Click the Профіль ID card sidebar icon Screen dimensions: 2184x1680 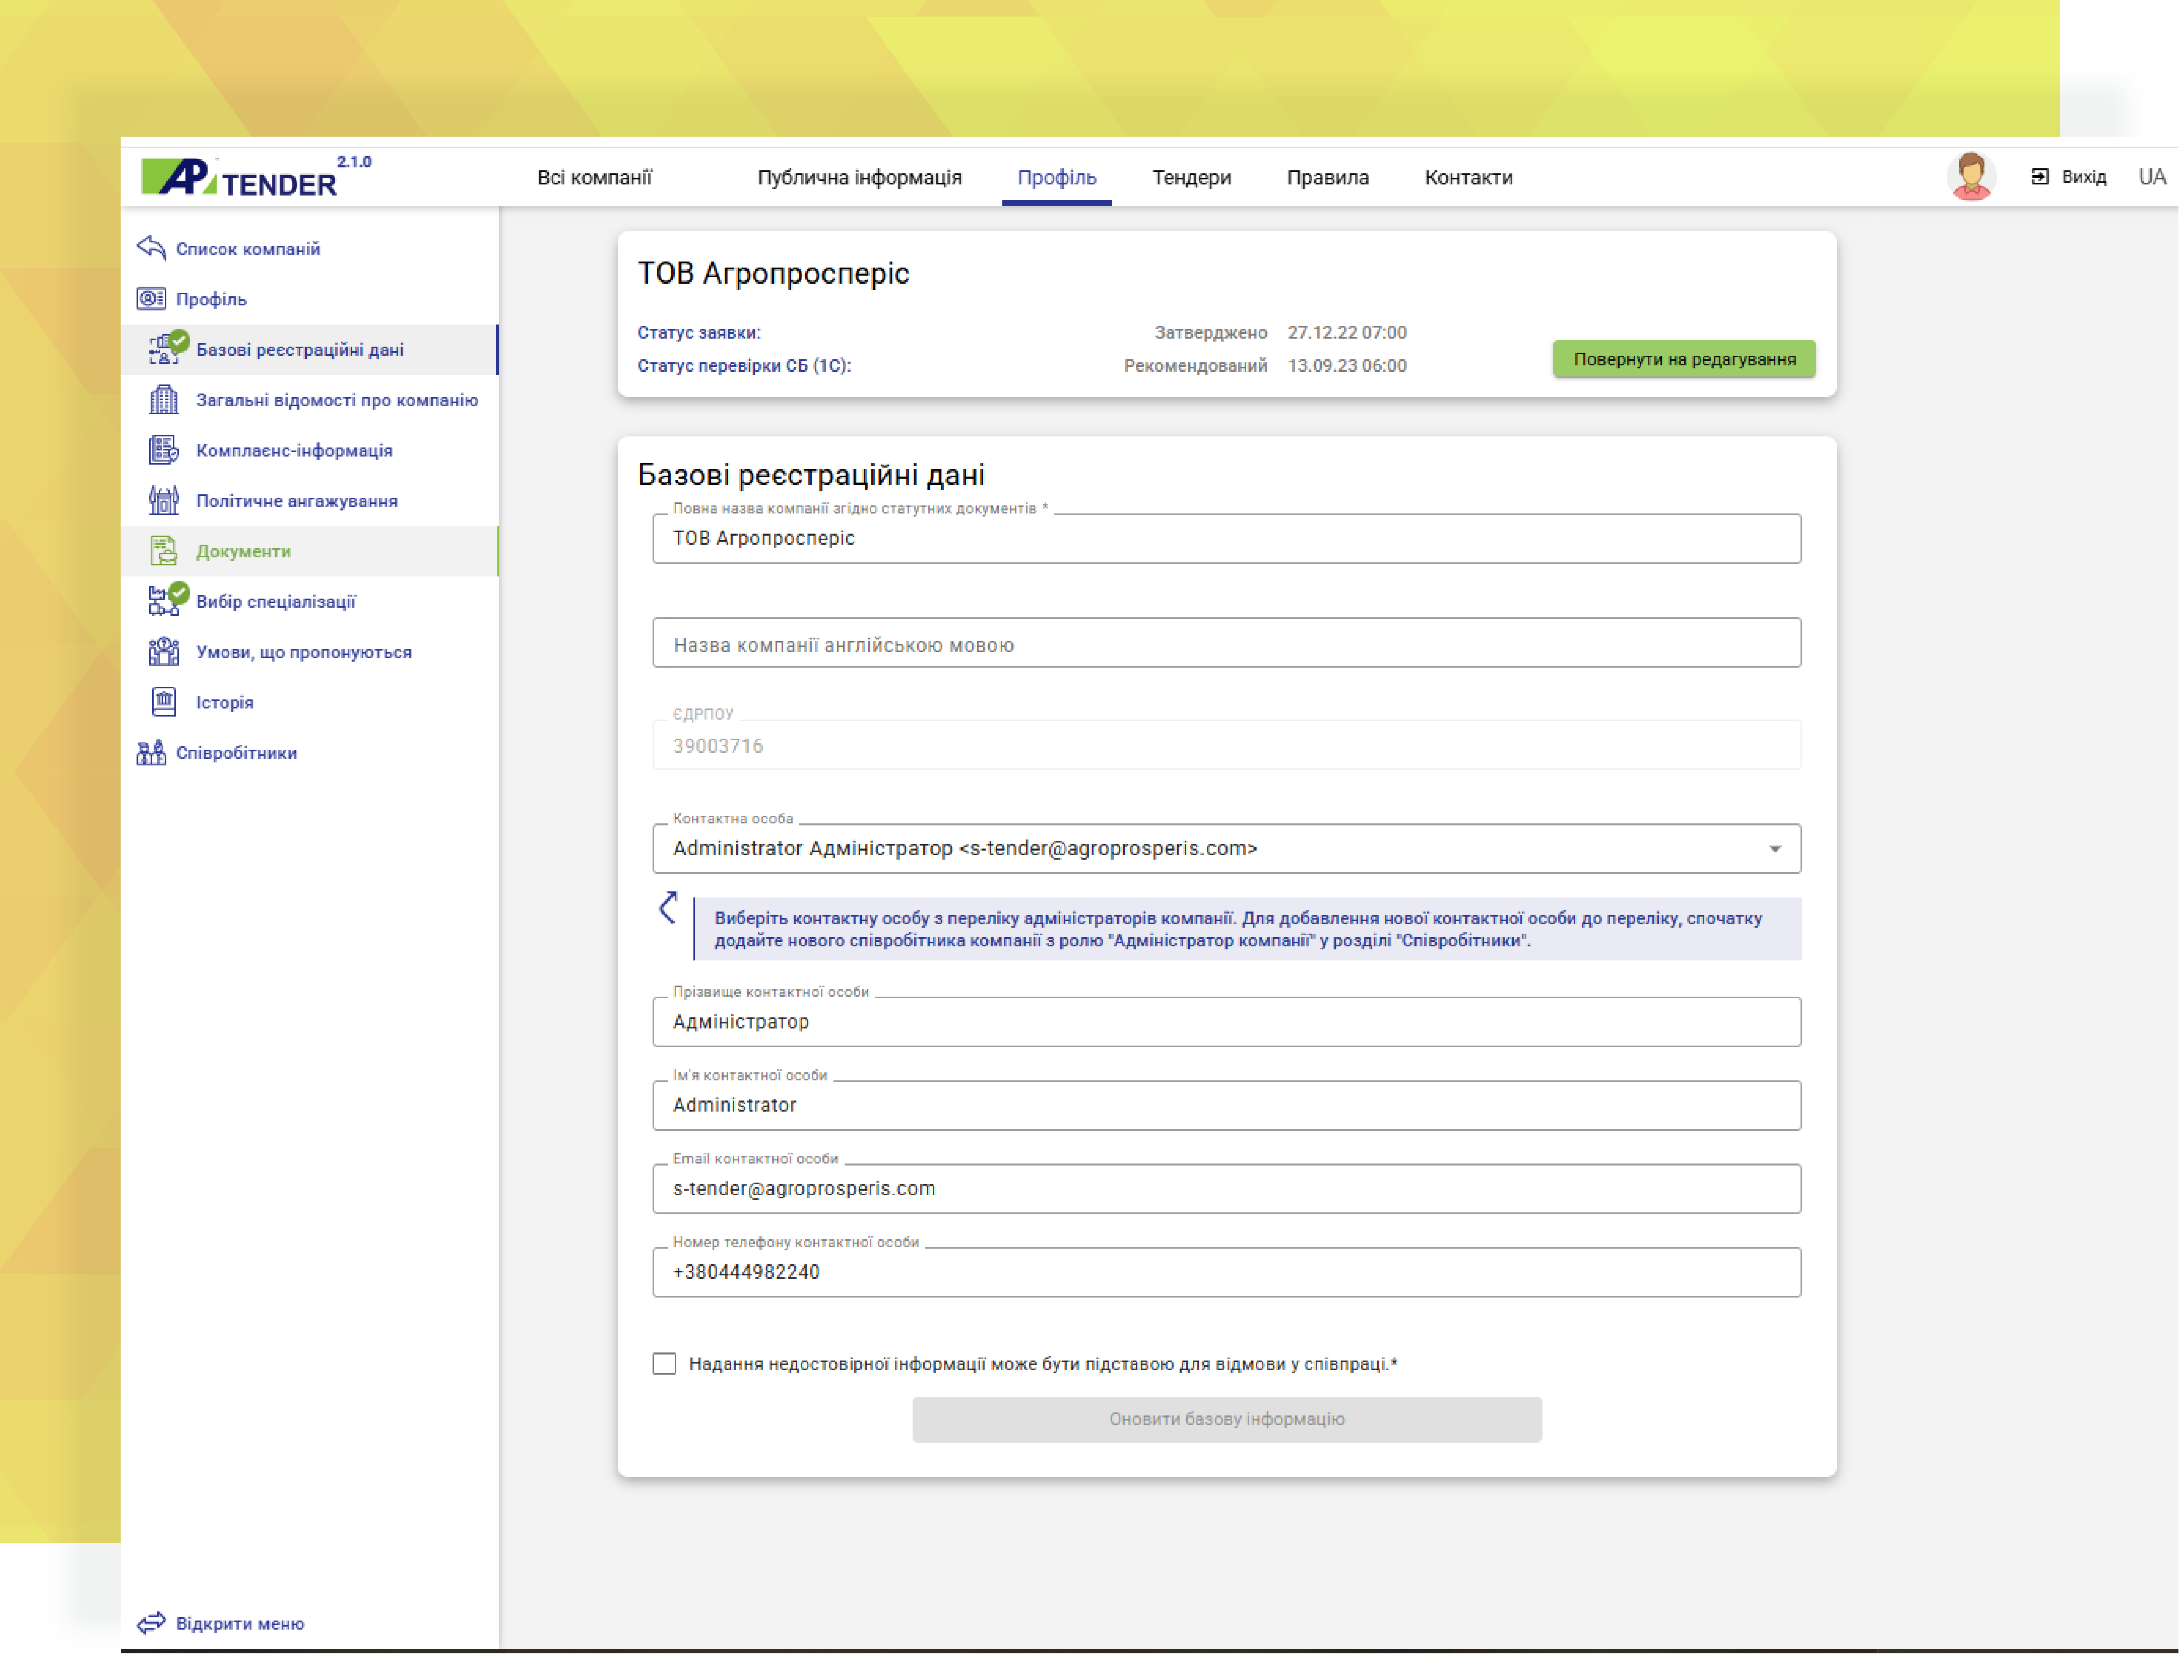pyautogui.click(x=151, y=299)
